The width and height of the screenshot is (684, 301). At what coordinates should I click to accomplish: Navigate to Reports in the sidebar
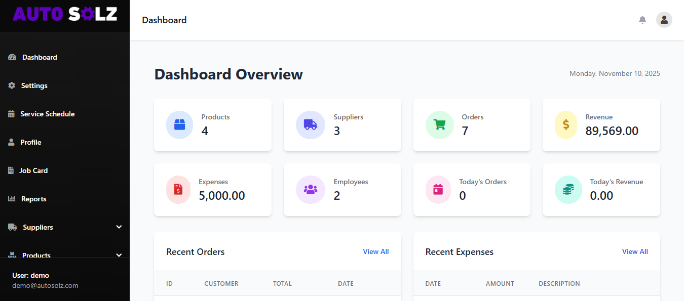click(x=33, y=199)
